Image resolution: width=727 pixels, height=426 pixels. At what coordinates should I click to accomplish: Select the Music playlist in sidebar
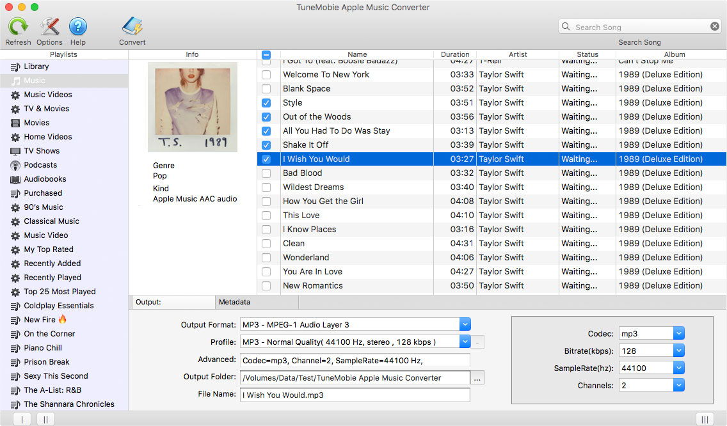(x=64, y=81)
